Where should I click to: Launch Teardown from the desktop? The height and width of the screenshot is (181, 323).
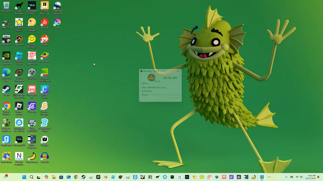point(19,40)
